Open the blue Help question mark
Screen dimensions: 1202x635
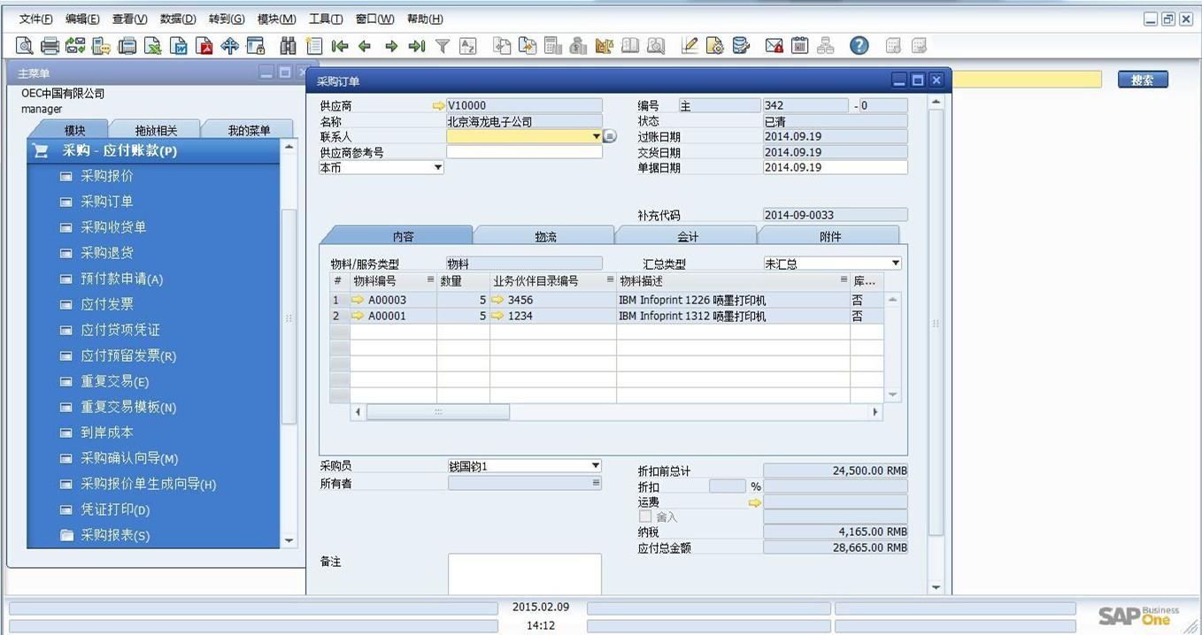859,46
